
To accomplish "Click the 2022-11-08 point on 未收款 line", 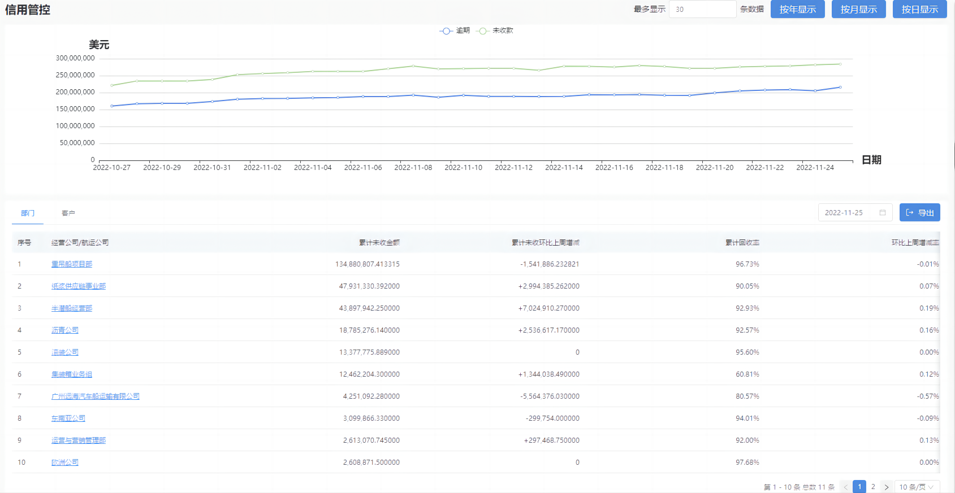I will (413, 66).
